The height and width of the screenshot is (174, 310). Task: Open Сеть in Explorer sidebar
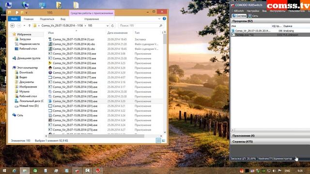(17, 115)
